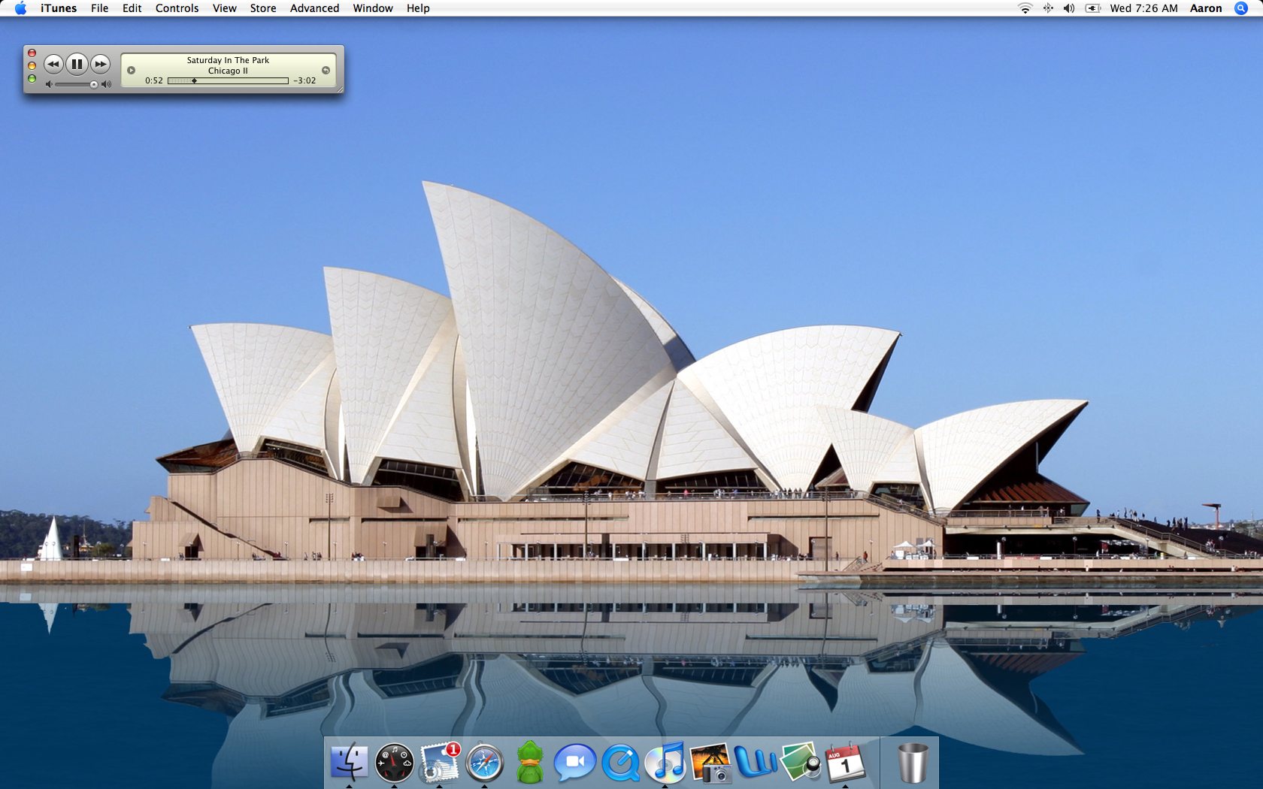The image size is (1263, 789).
Task: Open the View menu
Action: pos(224,8)
